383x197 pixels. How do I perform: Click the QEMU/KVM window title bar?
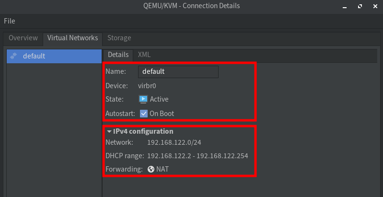click(x=192, y=6)
